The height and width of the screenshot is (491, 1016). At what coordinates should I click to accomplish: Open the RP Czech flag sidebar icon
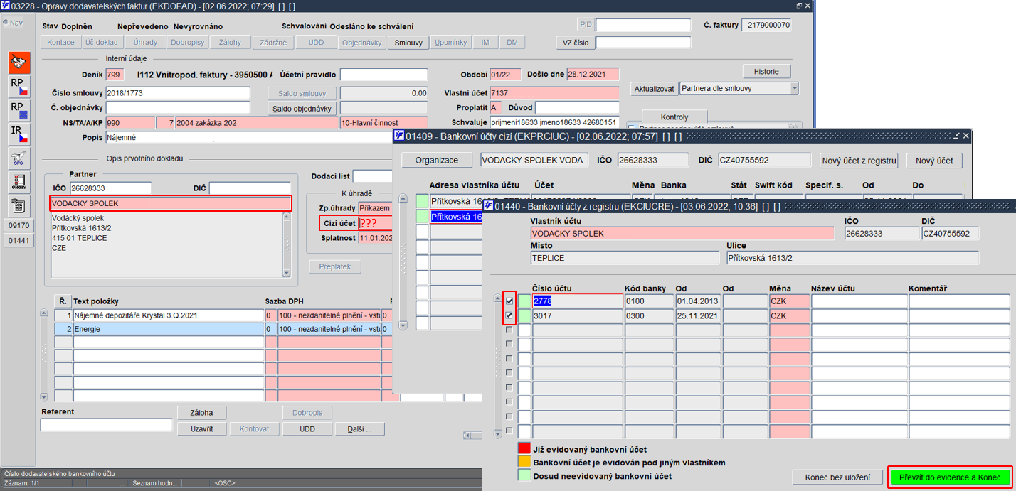pyautogui.click(x=19, y=87)
